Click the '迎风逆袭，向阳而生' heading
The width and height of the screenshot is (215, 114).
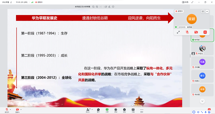tap(144, 18)
